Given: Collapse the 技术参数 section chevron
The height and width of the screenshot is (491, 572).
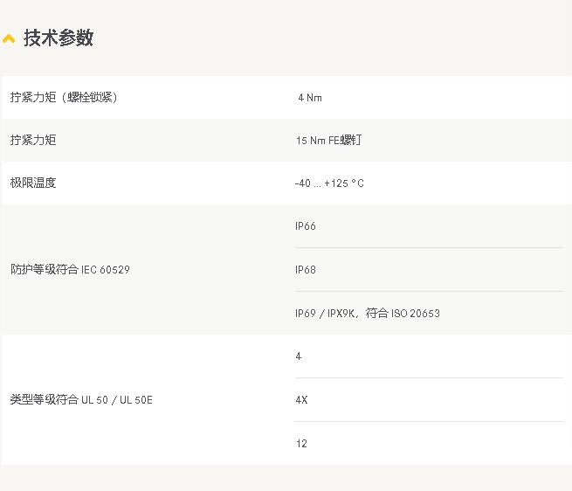Looking at the screenshot, I should (x=9, y=38).
